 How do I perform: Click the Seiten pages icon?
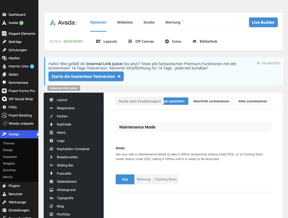click(4, 75)
